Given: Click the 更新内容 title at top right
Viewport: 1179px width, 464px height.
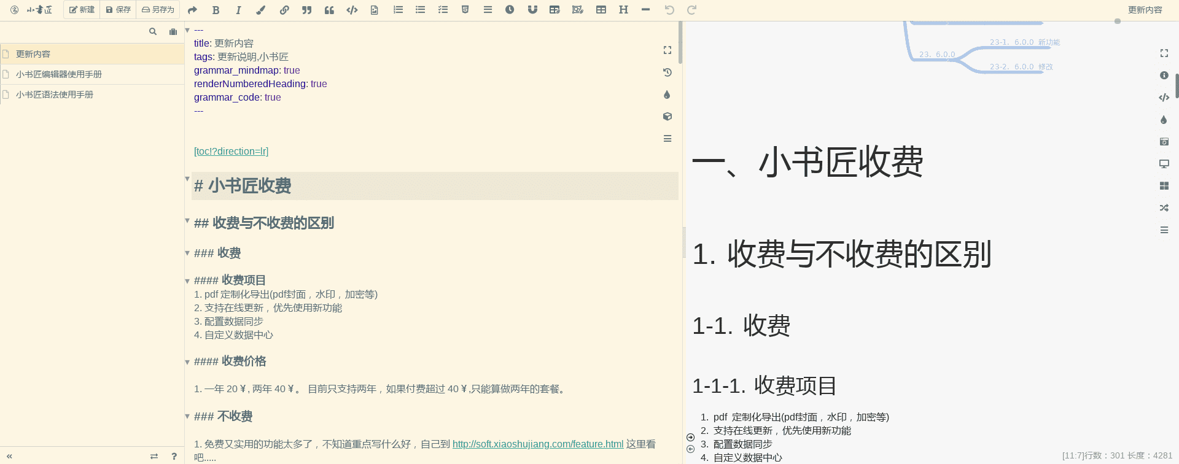Looking at the screenshot, I should [1145, 10].
